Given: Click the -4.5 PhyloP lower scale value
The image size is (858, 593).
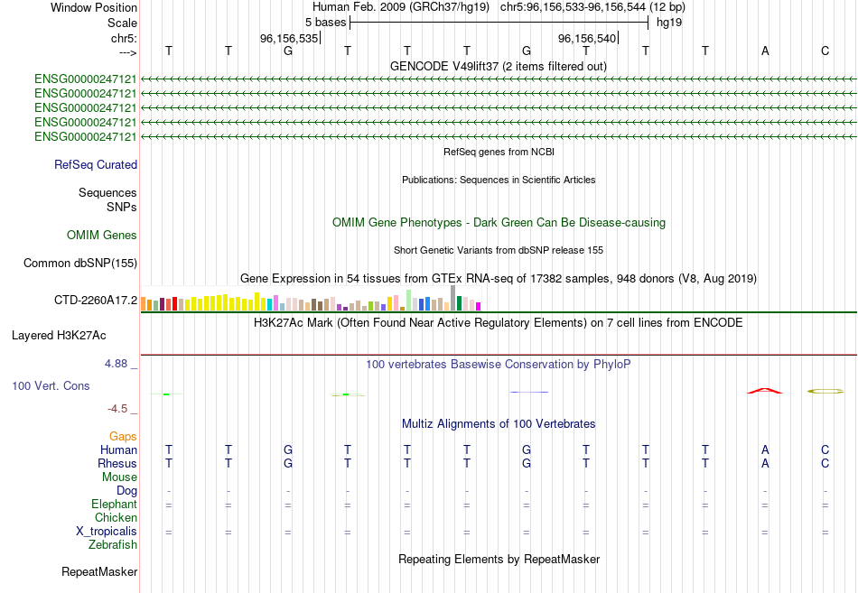Looking at the screenshot, I should 117,409.
